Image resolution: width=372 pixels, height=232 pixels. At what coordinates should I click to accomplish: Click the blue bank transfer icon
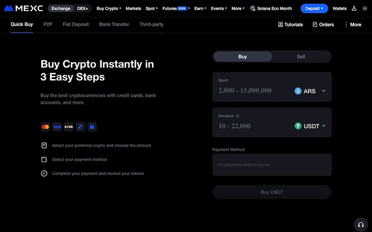point(92,127)
